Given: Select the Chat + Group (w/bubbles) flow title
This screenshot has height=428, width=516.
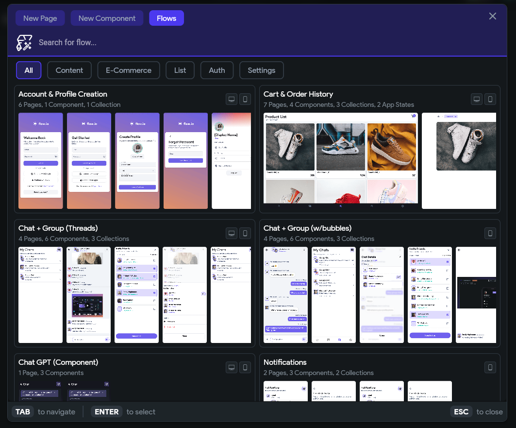Looking at the screenshot, I should (x=307, y=228).
